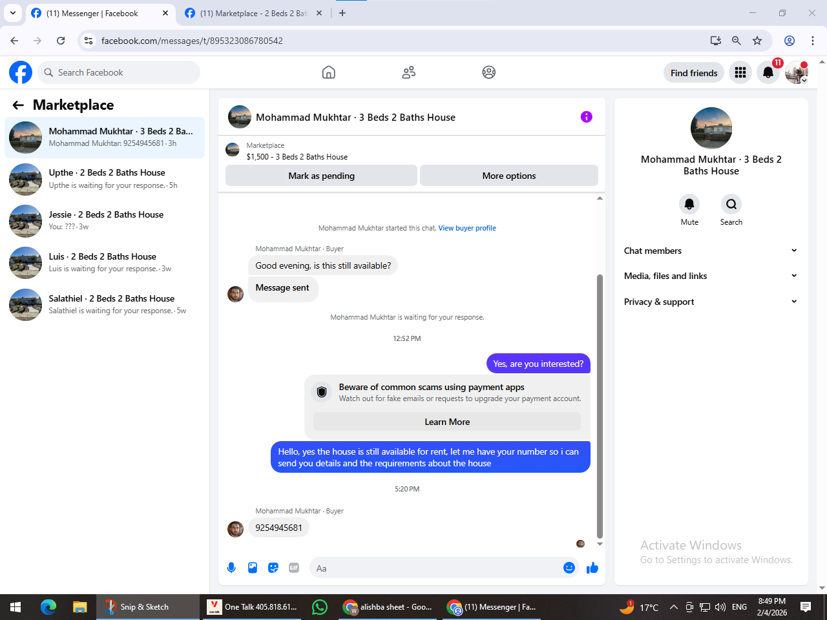Mute this conversation with the bell icon
The image size is (827, 620).
[x=689, y=204]
